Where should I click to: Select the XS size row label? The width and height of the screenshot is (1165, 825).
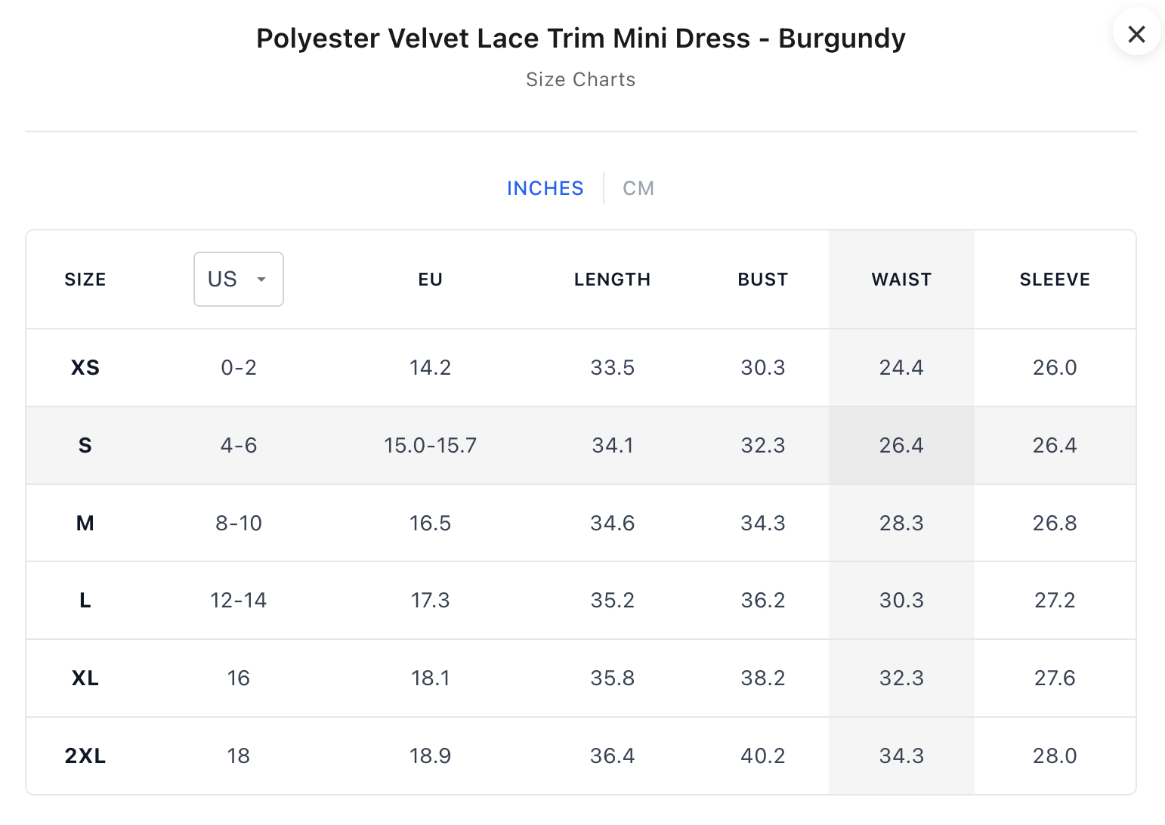coord(85,368)
